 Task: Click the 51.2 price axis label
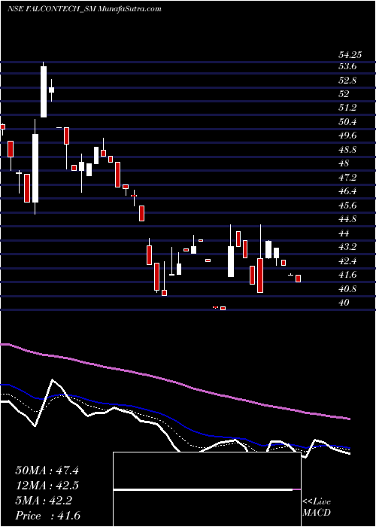(347, 108)
